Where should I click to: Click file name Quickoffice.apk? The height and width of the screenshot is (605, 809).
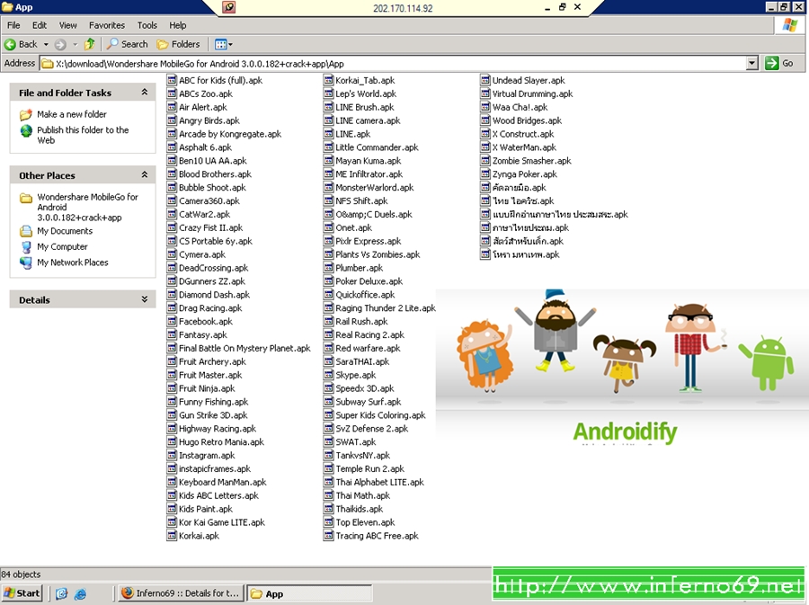[365, 295]
